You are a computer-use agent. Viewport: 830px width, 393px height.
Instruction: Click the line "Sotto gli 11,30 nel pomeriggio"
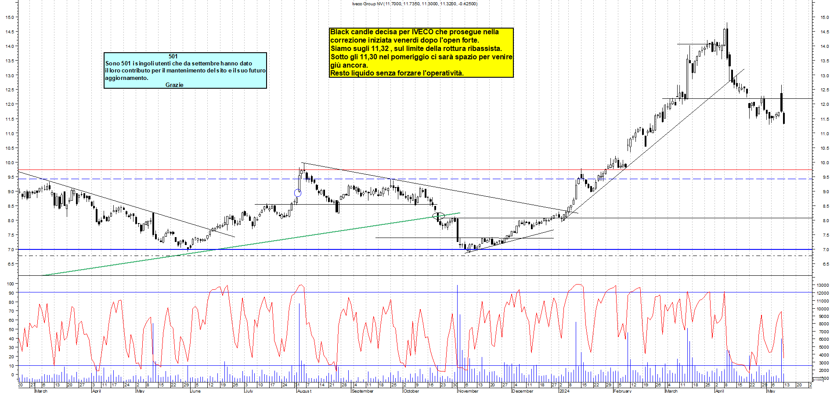pos(422,57)
